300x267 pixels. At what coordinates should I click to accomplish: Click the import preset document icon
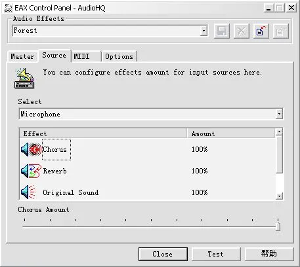[x=261, y=31]
